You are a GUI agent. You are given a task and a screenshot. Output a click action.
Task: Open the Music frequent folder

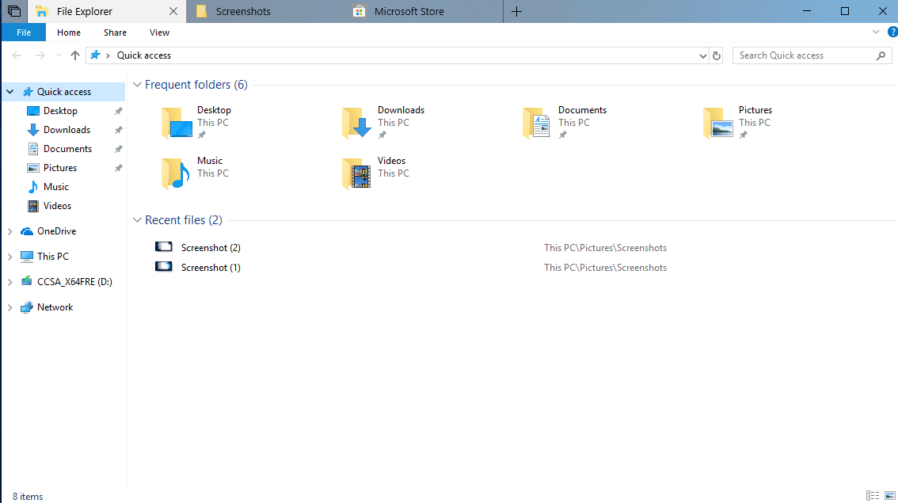tap(209, 160)
